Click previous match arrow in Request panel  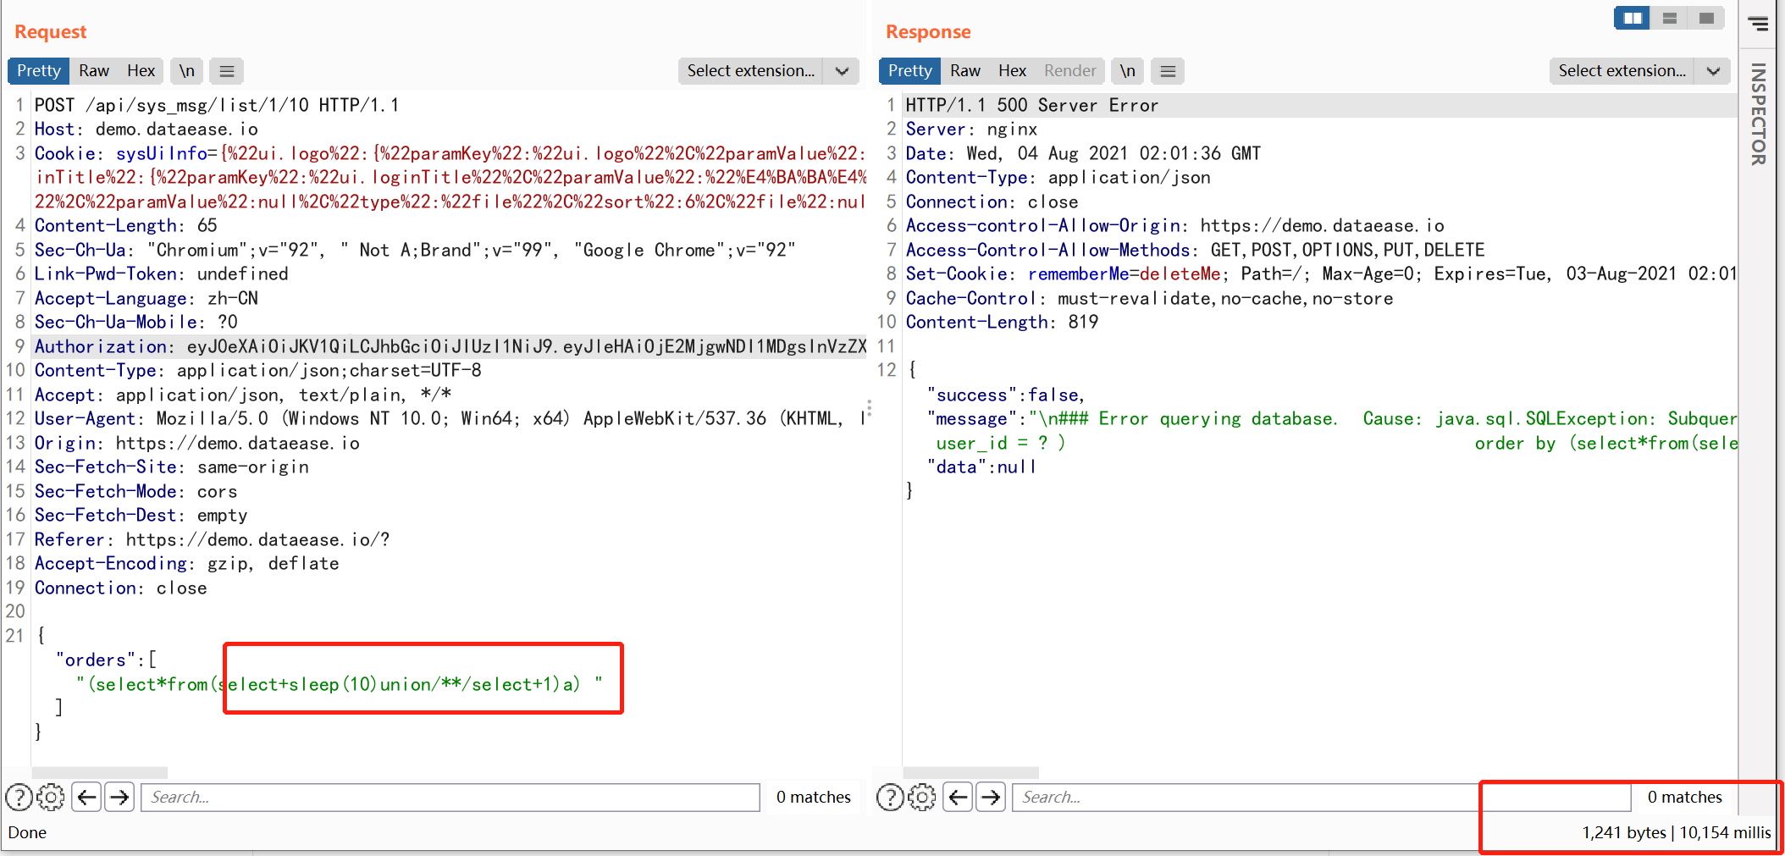click(x=86, y=797)
